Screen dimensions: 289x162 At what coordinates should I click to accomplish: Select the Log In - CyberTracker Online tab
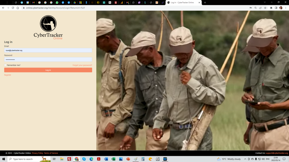point(183,3)
